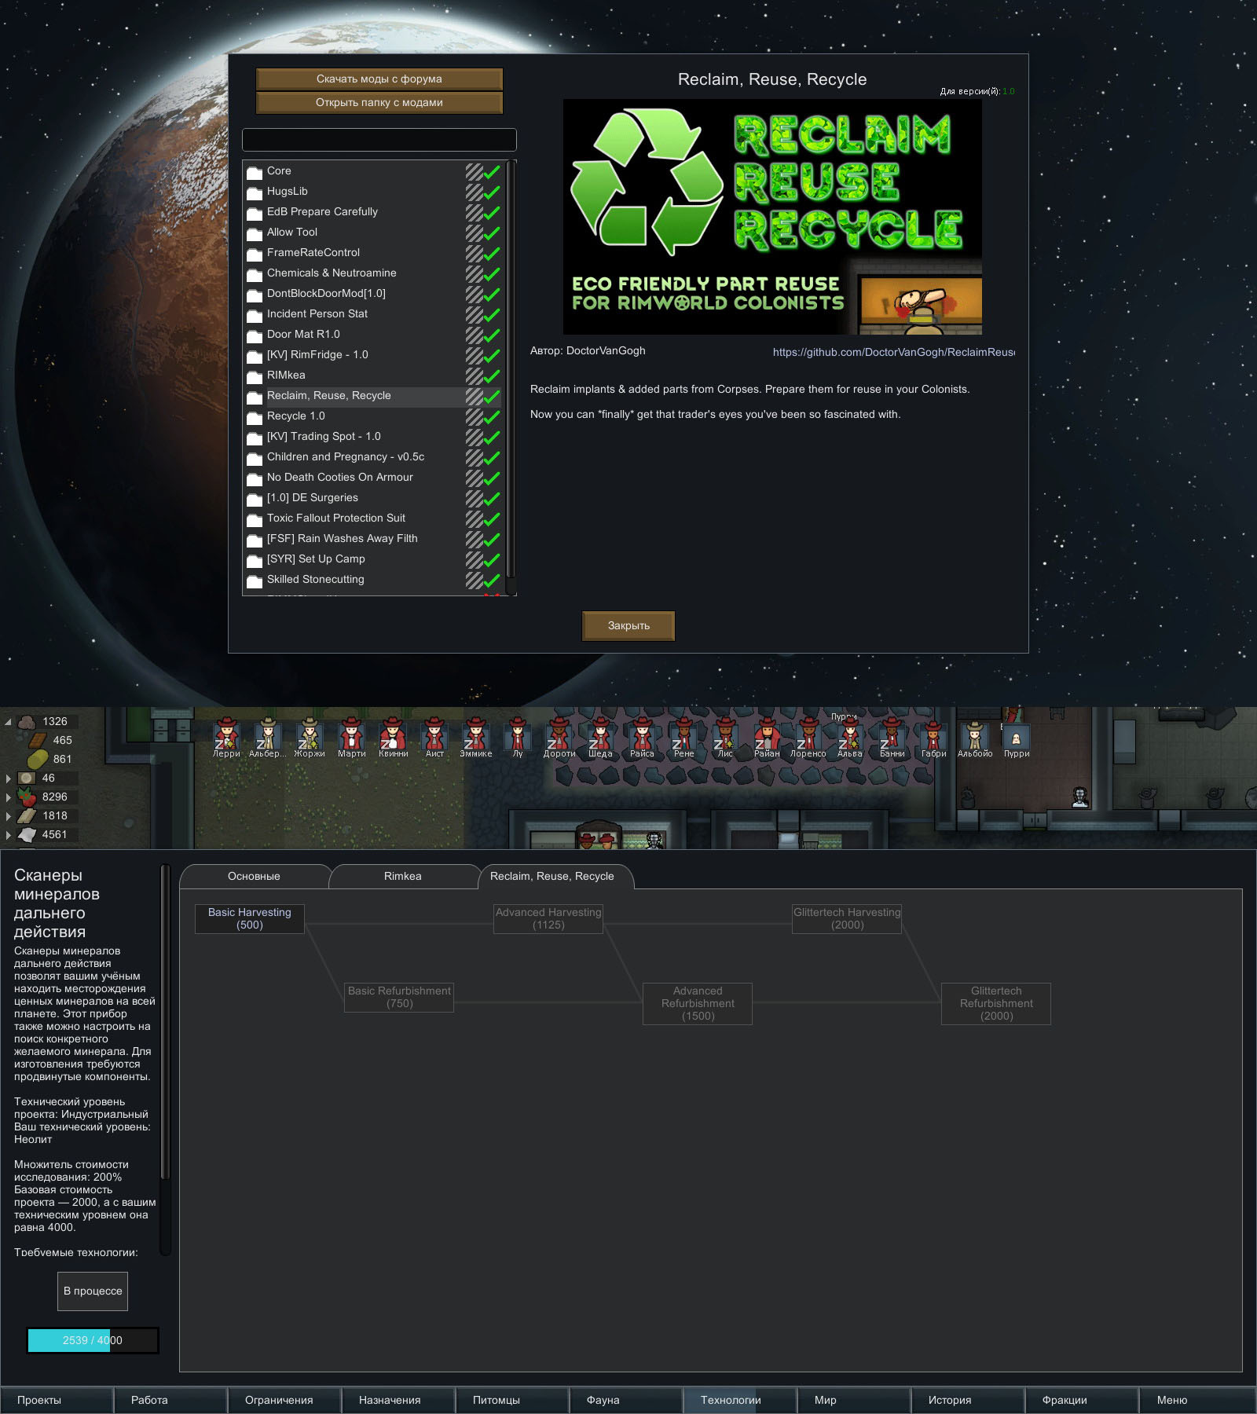Click the steel resource icon showing 1326
This screenshot has height=1414, width=1257.
coord(27,721)
